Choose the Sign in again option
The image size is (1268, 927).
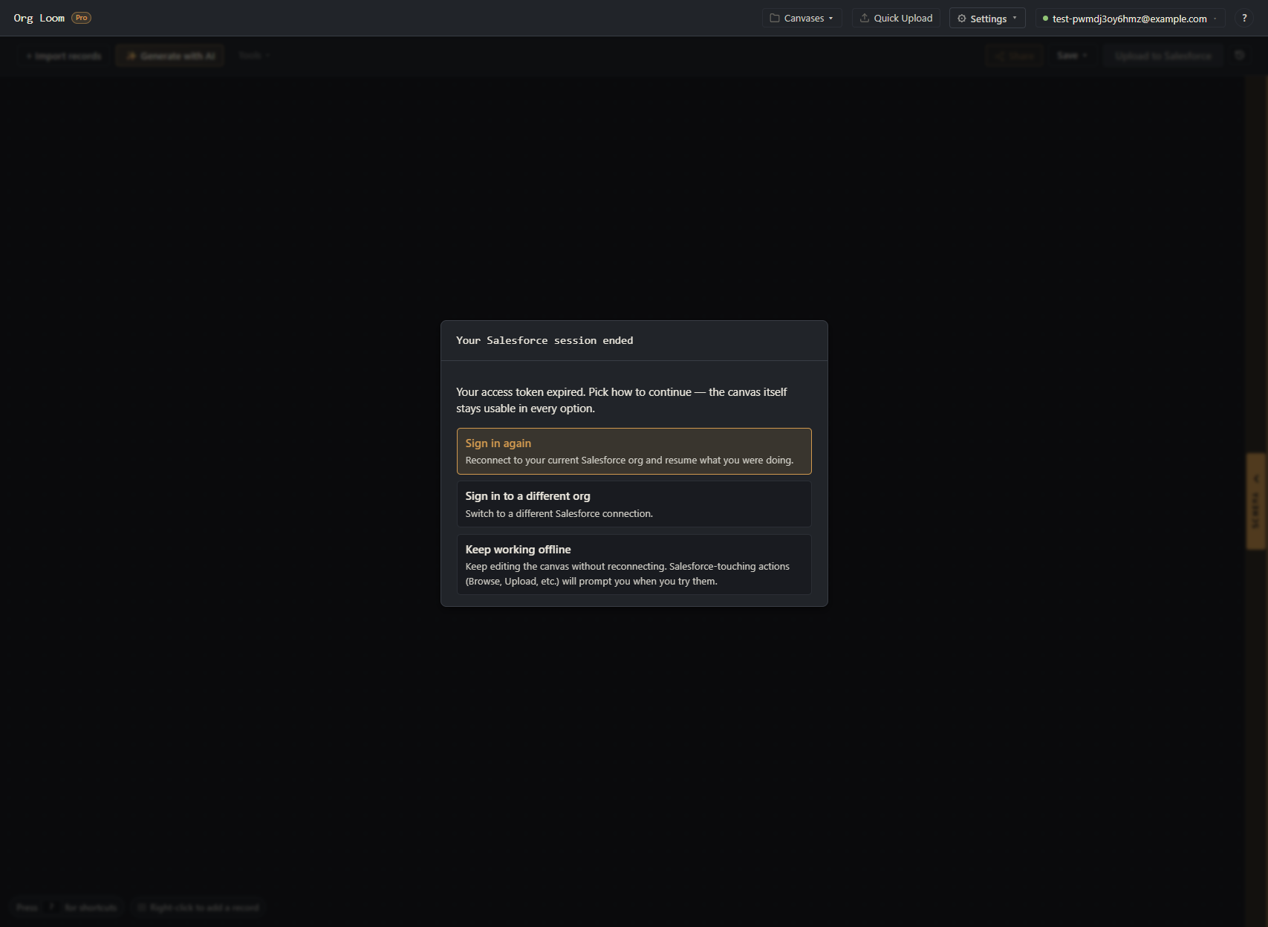(x=634, y=451)
